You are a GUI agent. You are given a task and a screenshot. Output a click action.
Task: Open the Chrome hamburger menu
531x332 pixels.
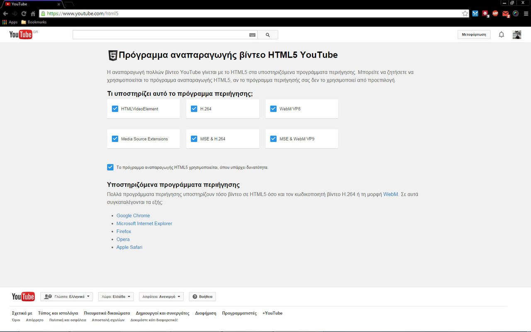click(x=526, y=13)
